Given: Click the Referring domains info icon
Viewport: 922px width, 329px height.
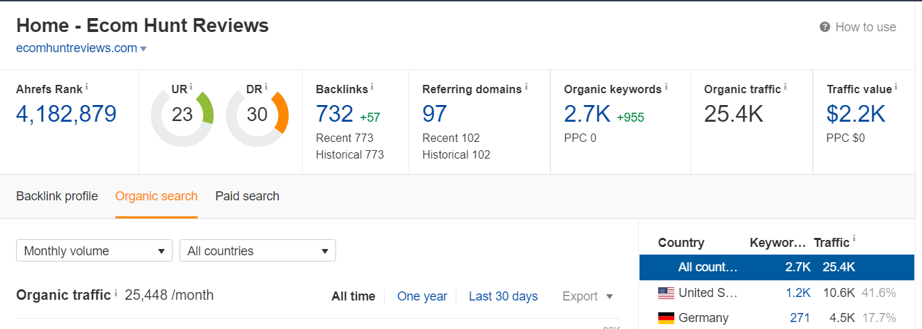Looking at the screenshot, I should coord(526,88).
